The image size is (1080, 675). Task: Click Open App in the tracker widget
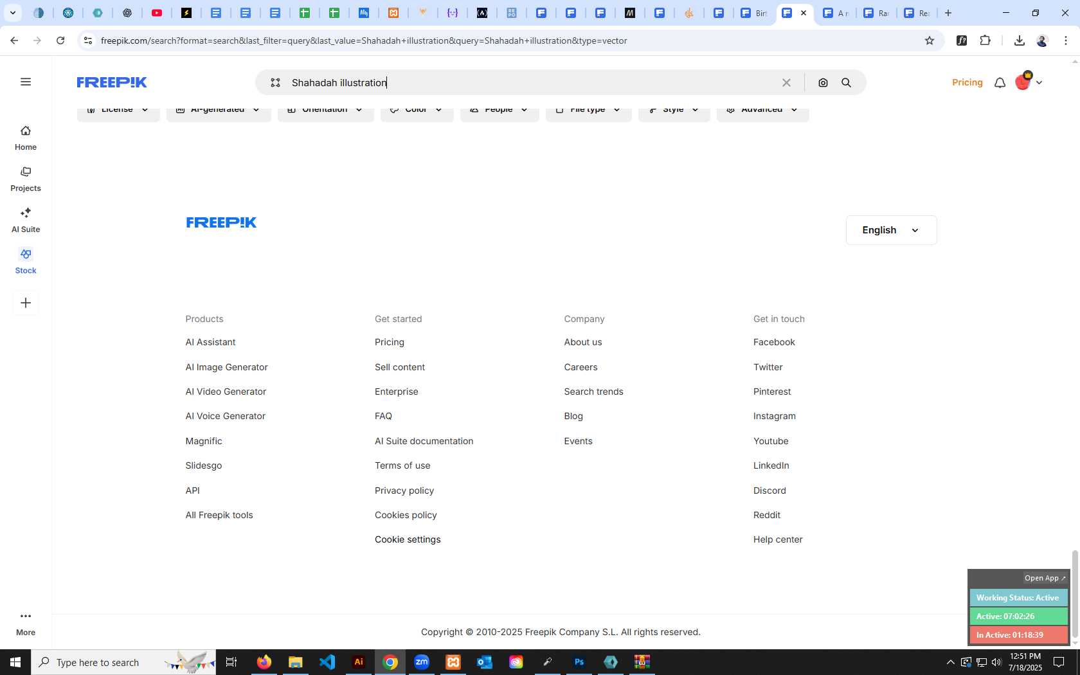1045,578
